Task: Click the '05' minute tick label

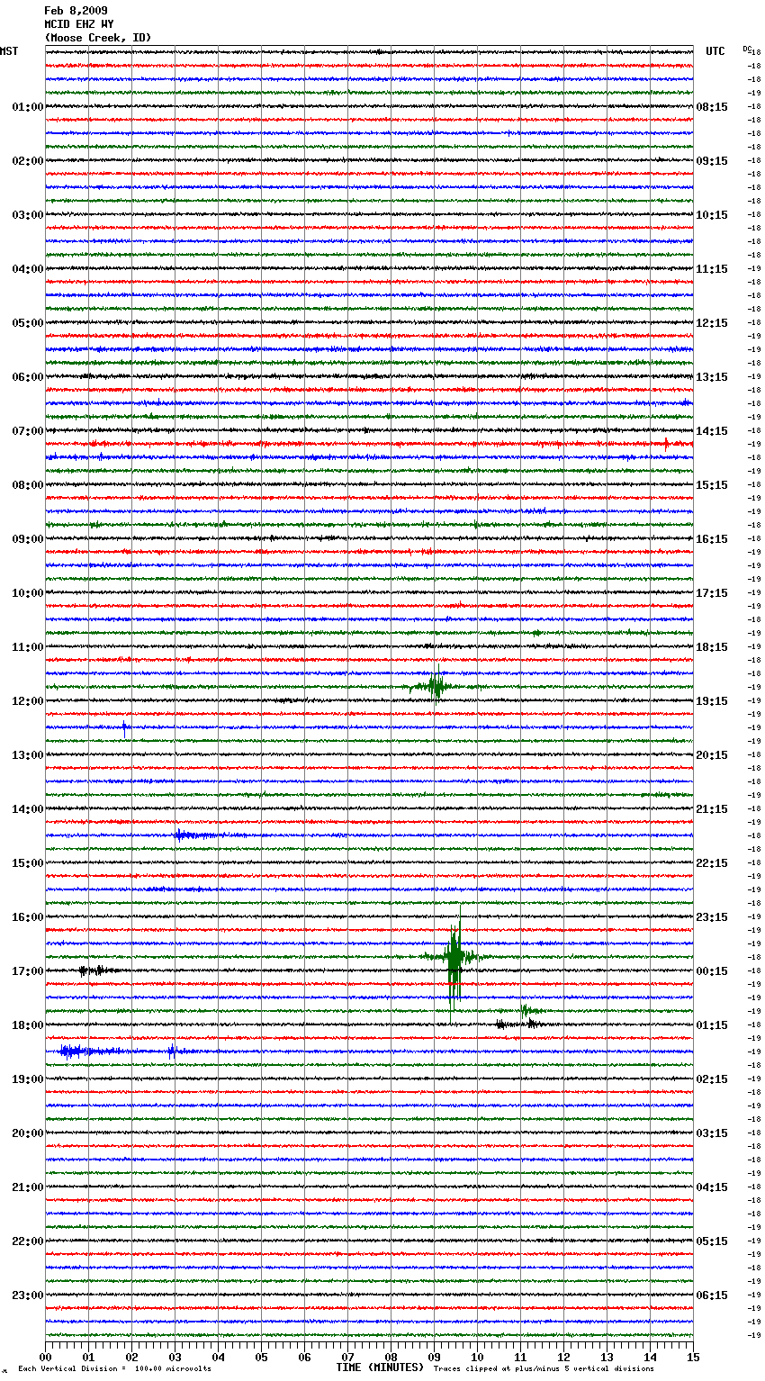Action: pyautogui.click(x=261, y=1357)
